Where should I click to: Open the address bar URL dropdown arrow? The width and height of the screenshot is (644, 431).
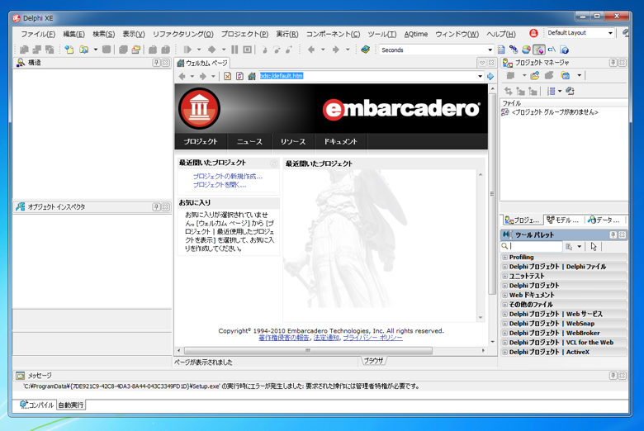click(480, 76)
